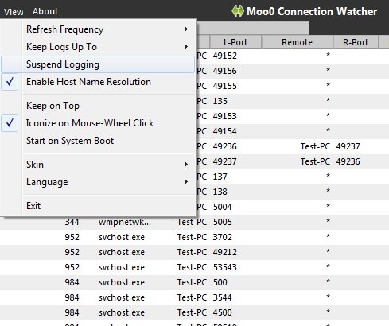Select svchost.exe in the port 53543 row

click(x=122, y=267)
